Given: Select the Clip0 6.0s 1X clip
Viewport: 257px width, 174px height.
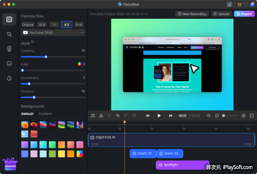Looking at the screenshot, I should click(172, 140).
